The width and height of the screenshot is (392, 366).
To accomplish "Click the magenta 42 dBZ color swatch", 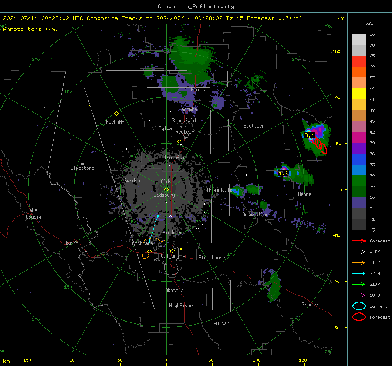I will point(359,138).
